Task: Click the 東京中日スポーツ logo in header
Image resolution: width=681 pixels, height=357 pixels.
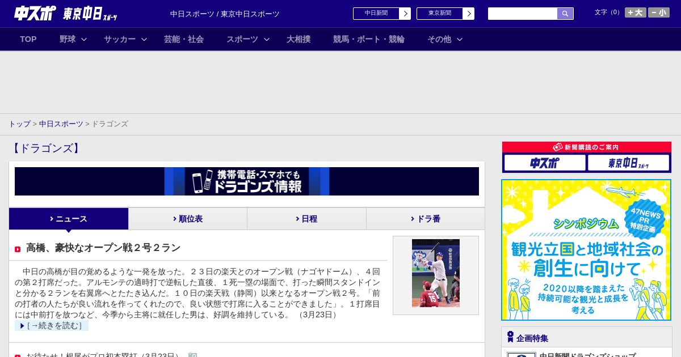Action: click(90, 14)
